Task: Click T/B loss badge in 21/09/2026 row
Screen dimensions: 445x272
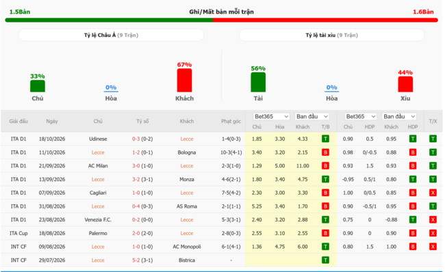Action: 325,166
